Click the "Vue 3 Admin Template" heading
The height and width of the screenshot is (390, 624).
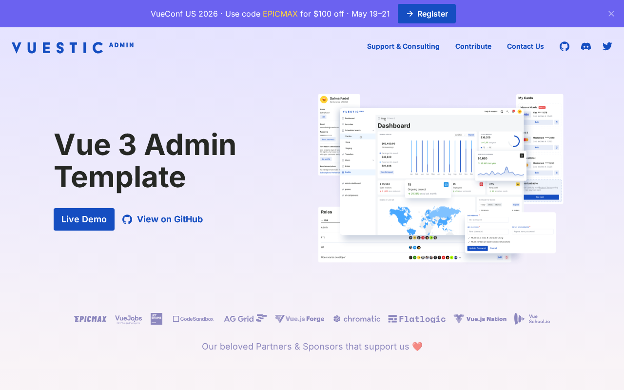click(145, 160)
